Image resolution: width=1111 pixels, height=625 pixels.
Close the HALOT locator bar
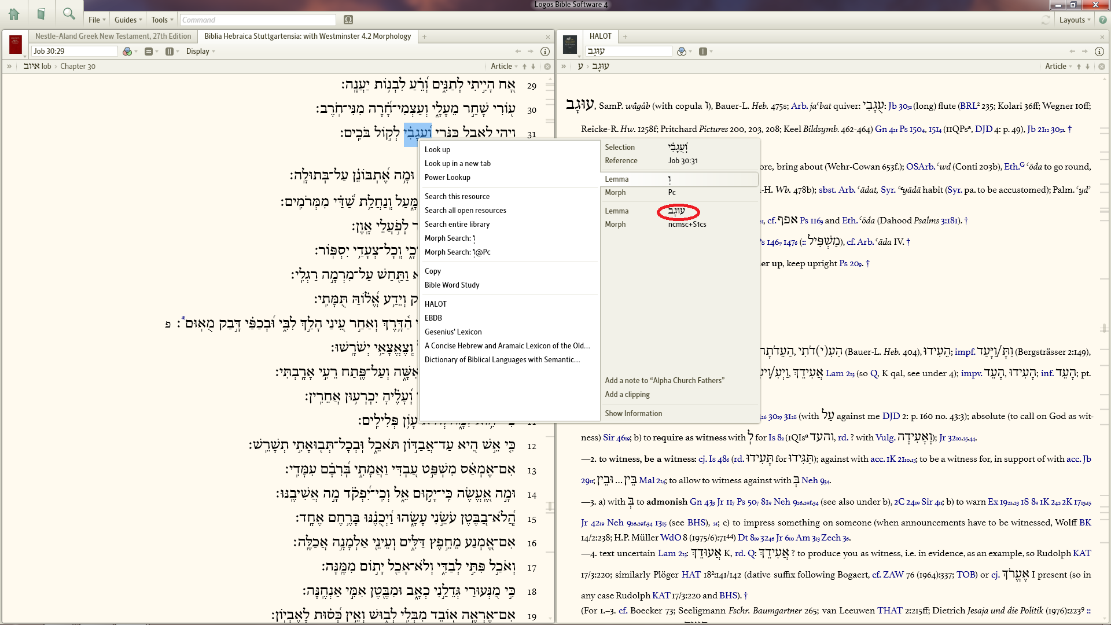1102,67
